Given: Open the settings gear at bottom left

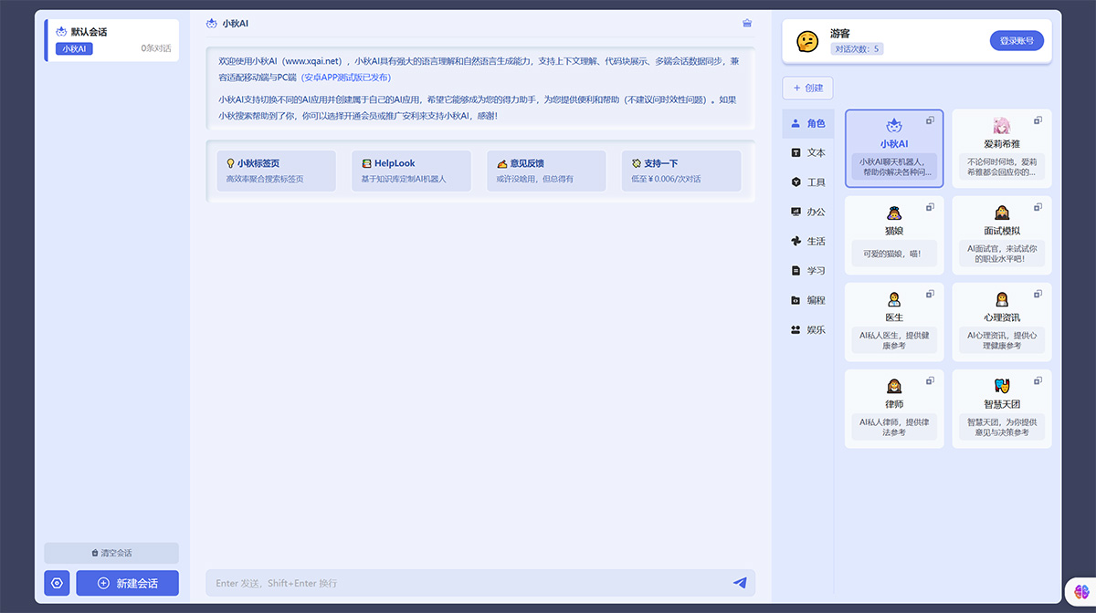Looking at the screenshot, I should [x=57, y=583].
